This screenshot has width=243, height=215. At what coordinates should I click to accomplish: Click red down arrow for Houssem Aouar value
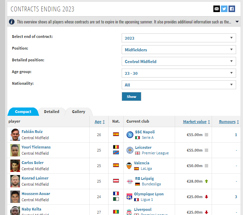(x=206, y=197)
